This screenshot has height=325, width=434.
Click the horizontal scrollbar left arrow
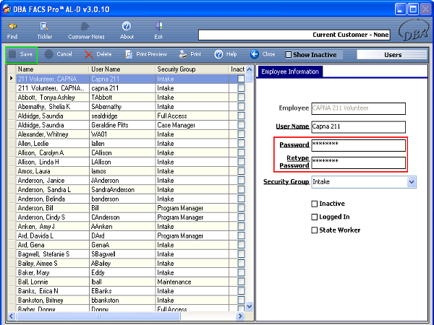point(12,316)
